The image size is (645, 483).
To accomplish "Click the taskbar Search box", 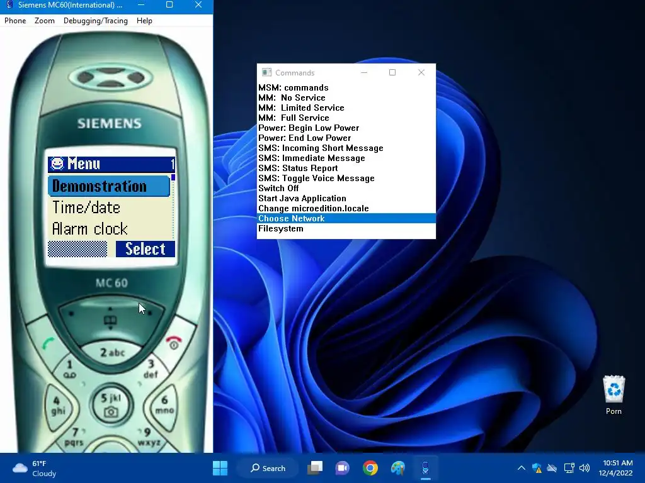I will (x=268, y=468).
